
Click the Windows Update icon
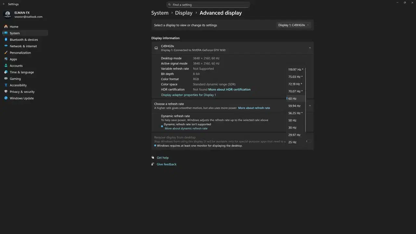click(x=6, y=98)
